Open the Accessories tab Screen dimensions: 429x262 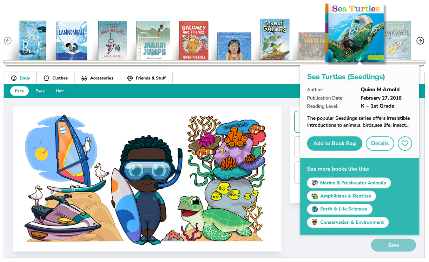(97, 78)
